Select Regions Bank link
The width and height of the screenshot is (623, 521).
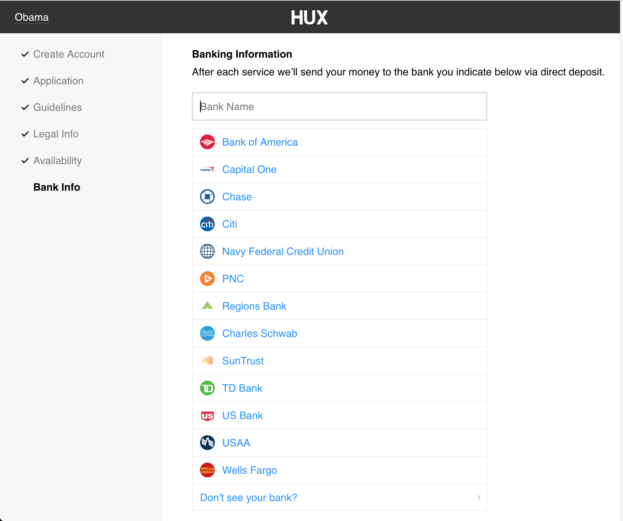click(x=254, y=306)
